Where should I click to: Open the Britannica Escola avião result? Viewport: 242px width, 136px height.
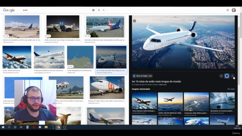click(x=17, y=57)
